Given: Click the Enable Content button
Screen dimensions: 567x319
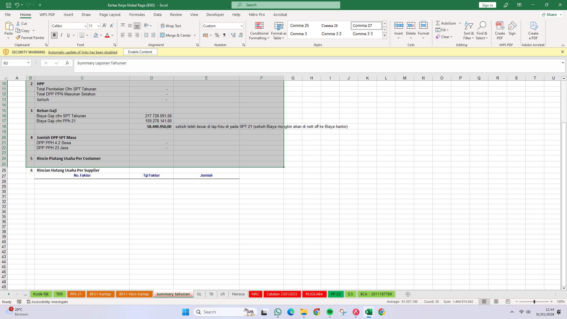Looking at the screenshot, I should coord(140,52).
